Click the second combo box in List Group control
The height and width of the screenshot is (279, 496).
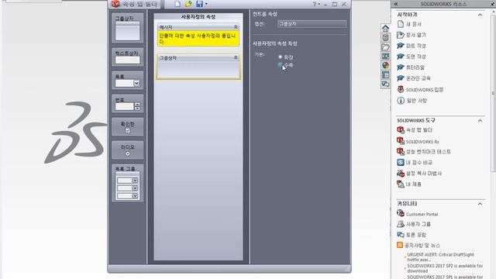pyautogui.click(x=127, y=188)
